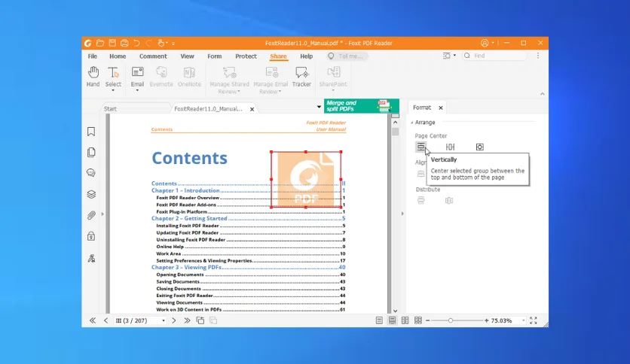The image size is (630, 364).
Task: Go to the previous page
Action: click(106, 320)
